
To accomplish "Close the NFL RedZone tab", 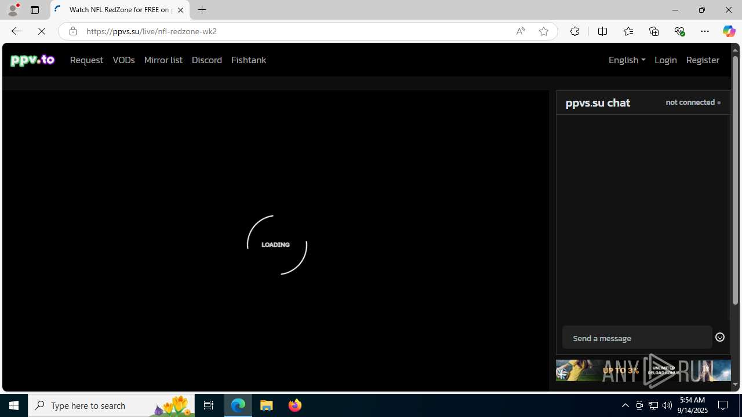I will pos(180,10).
